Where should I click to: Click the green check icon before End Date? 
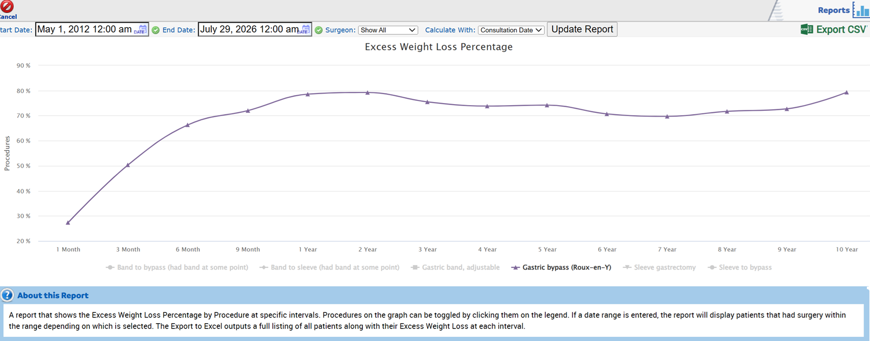[156, 30]
